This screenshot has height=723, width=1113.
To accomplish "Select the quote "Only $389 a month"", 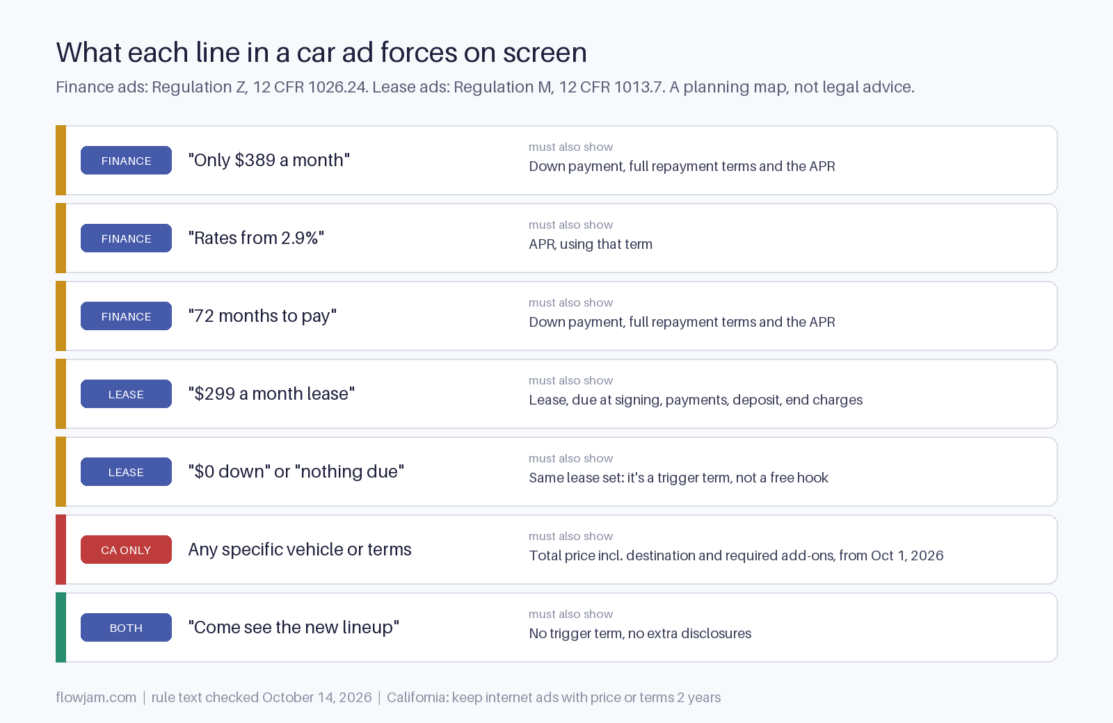I will point(269,161).
